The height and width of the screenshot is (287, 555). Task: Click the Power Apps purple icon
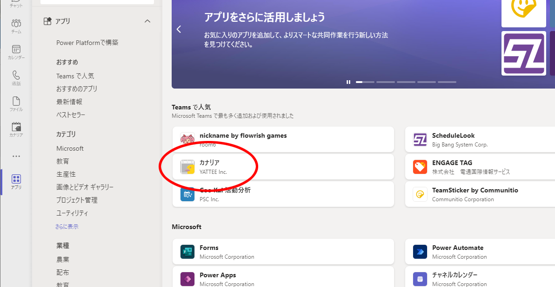coord(187,279)
